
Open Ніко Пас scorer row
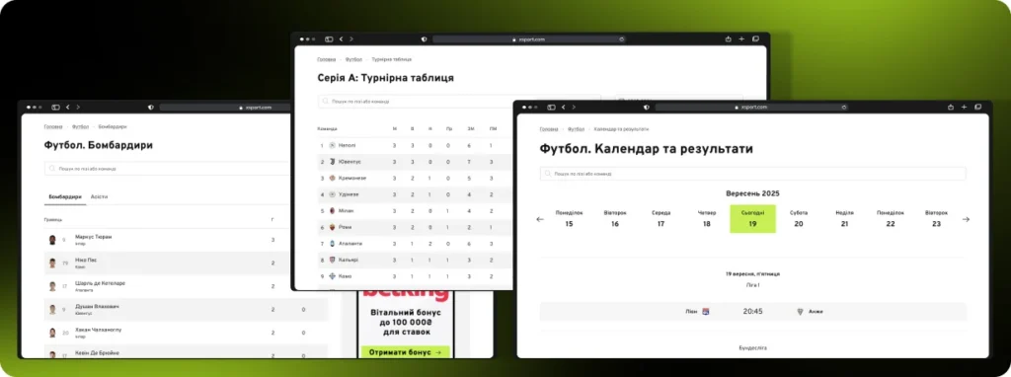pos(168,263)
